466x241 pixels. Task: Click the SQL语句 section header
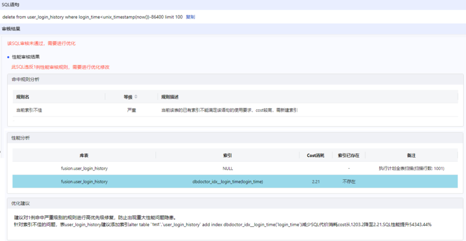[x=11, y=5]
